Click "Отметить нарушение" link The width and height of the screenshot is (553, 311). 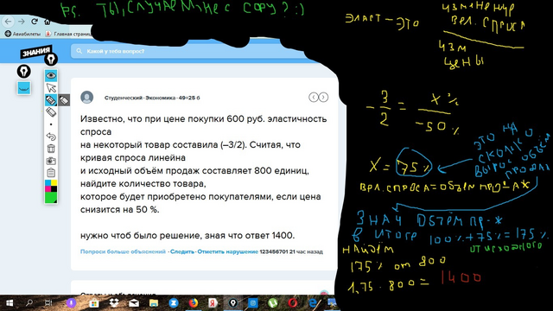227,251
